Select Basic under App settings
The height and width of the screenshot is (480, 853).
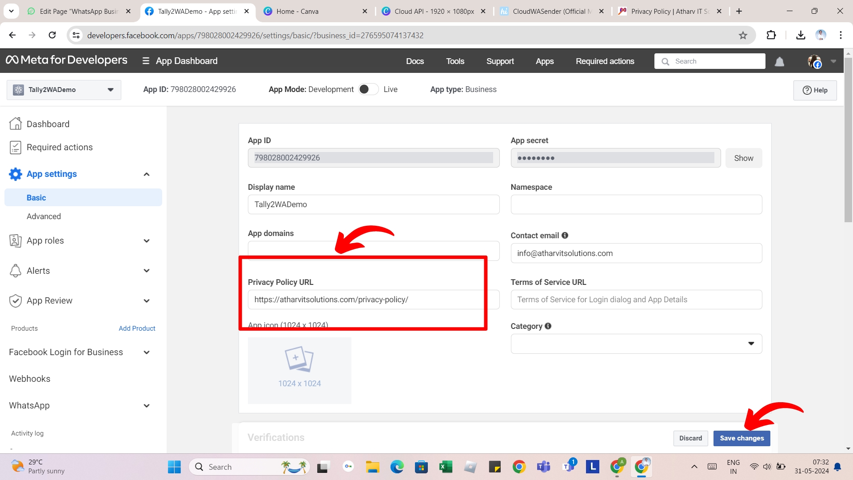(x=83, y=197)
